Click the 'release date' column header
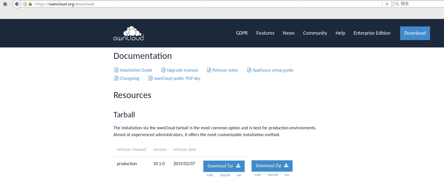The width and height of the screenshot is (444, 189). point(185,149)
